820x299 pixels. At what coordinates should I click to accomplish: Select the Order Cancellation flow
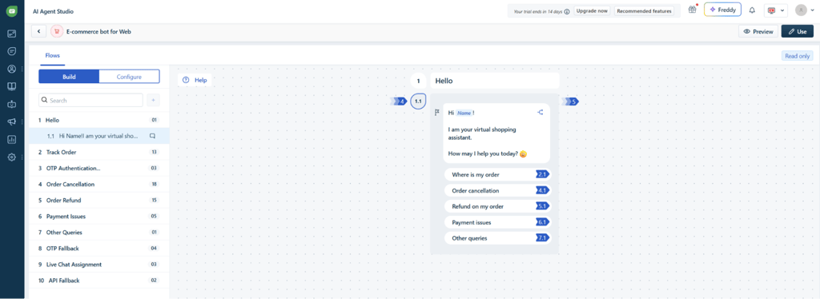98,184
